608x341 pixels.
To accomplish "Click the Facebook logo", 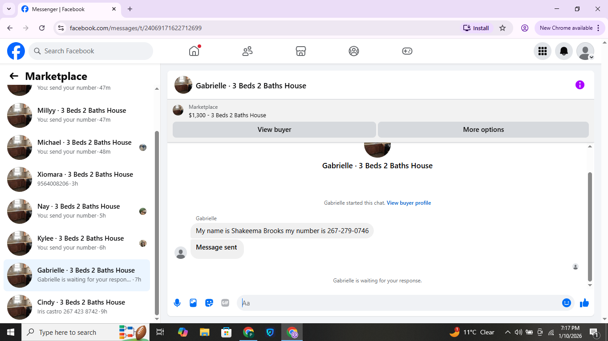I will coord(16,51).
